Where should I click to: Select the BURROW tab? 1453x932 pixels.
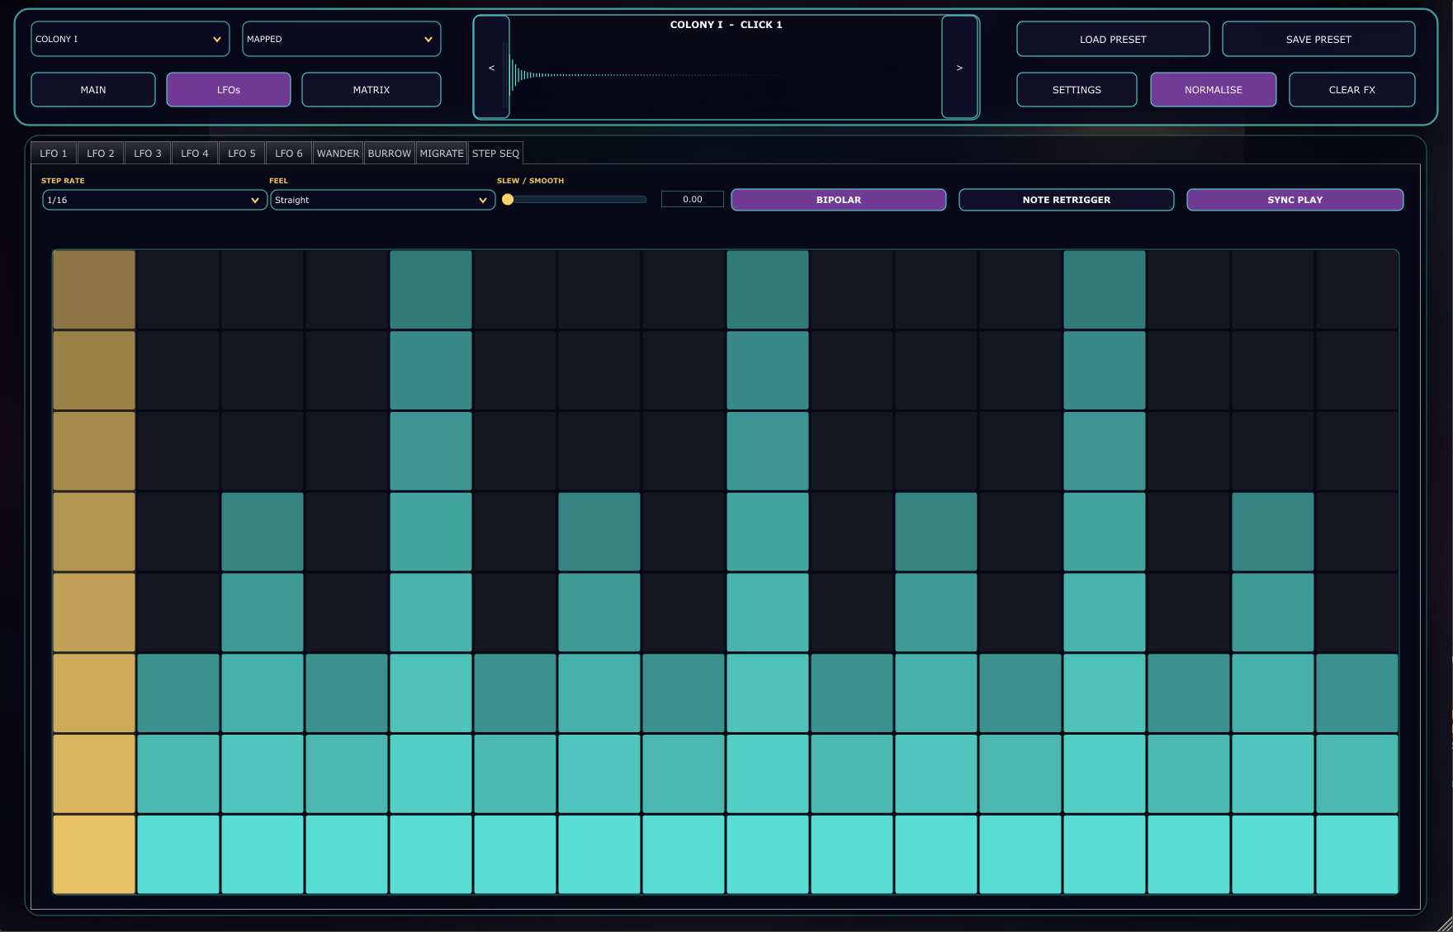(x=390, y=154)
